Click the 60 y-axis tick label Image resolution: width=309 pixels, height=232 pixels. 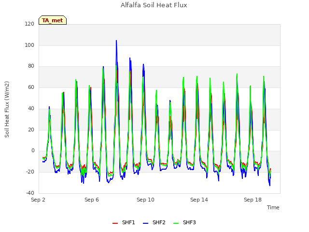coord(31,87)
